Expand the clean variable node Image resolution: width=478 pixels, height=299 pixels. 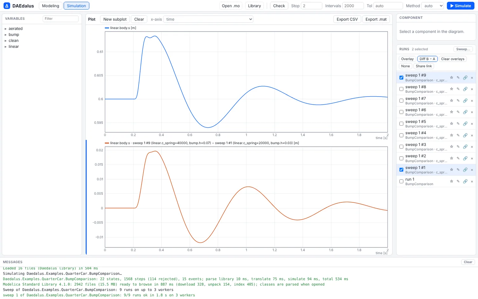coord(6,41)
